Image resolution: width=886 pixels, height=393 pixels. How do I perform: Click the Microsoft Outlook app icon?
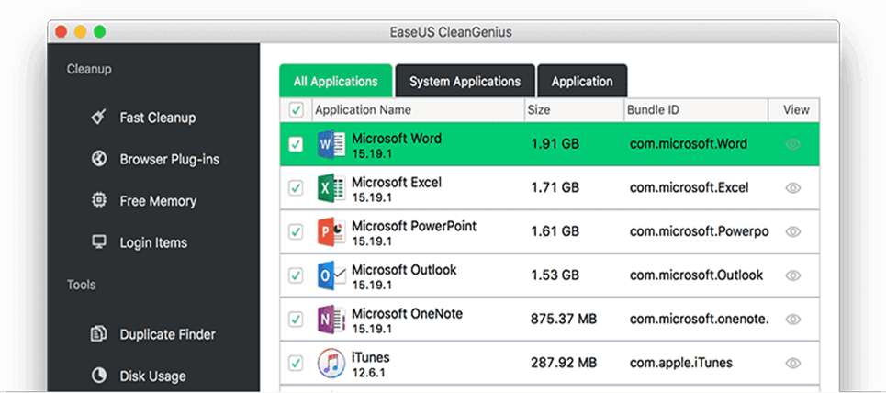click(331, 275)
